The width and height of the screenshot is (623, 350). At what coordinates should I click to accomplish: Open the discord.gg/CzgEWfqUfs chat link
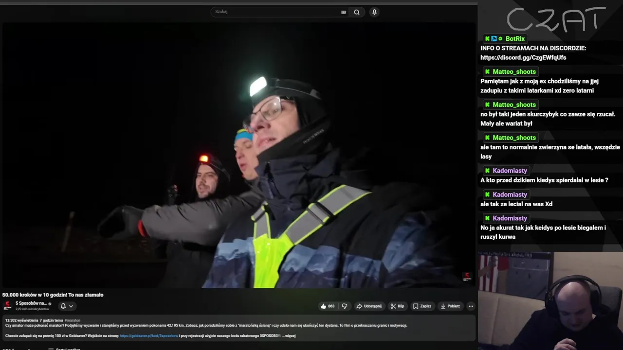(x=523, y=57)
